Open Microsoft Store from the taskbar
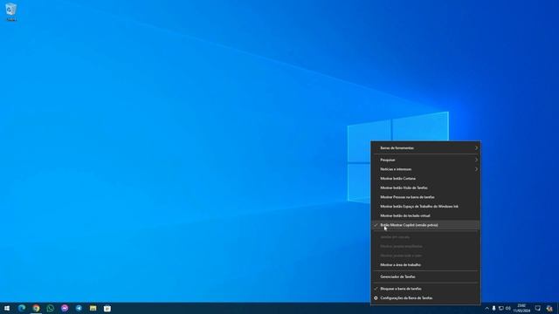This screenshot has width=559, height=314. click(107, 308)
